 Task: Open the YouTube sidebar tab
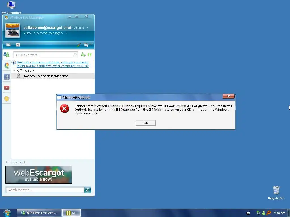click(x=7, y=88)
